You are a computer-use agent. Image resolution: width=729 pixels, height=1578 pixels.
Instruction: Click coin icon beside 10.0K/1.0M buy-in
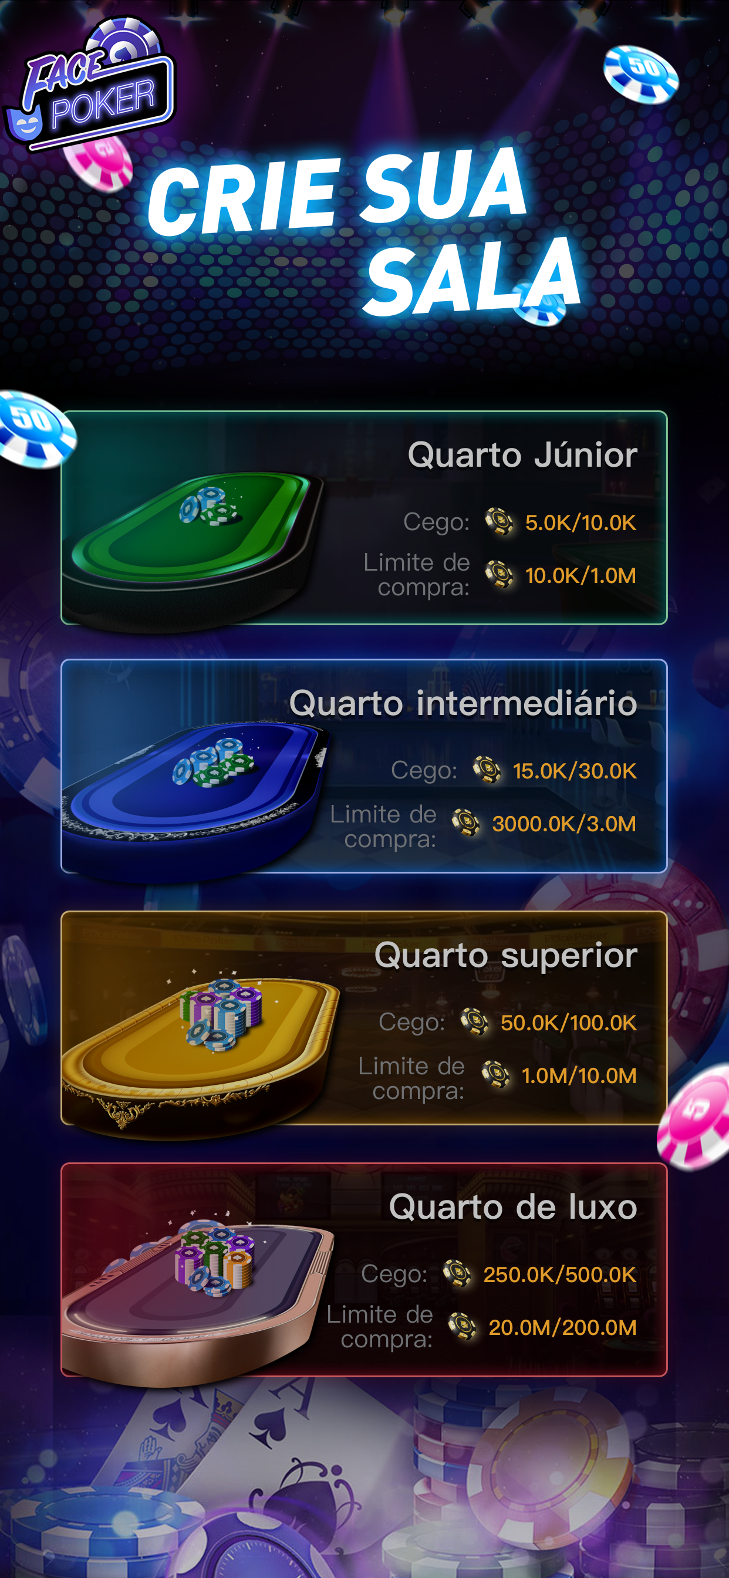(500, 575)
